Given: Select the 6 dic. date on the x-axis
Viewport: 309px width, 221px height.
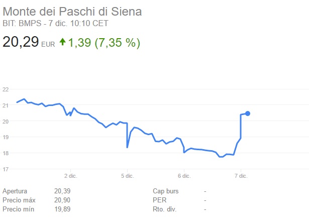Looking at the screenshot, I should point(184,176).
